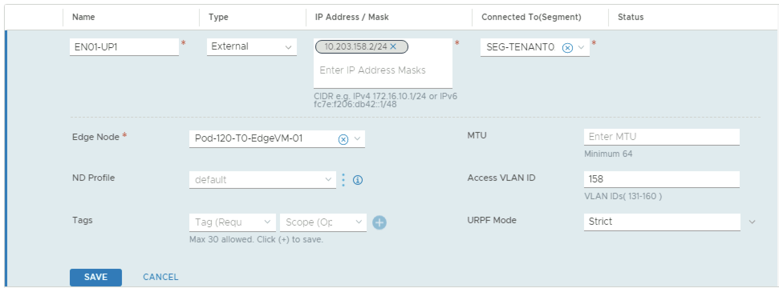
Task: Click the Enter MTU input field
Action: 661,137
